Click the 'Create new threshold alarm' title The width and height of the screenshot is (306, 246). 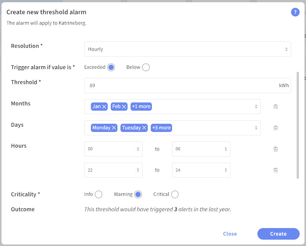pyautogui.click(x=46, y=12)
